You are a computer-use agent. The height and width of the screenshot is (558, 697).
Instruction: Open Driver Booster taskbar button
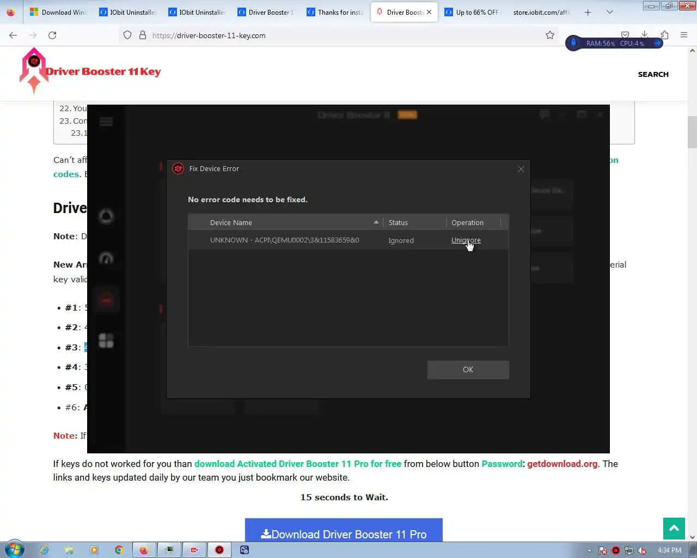click(219, 550)
